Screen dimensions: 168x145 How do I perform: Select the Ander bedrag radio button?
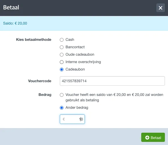click(62, 108)
